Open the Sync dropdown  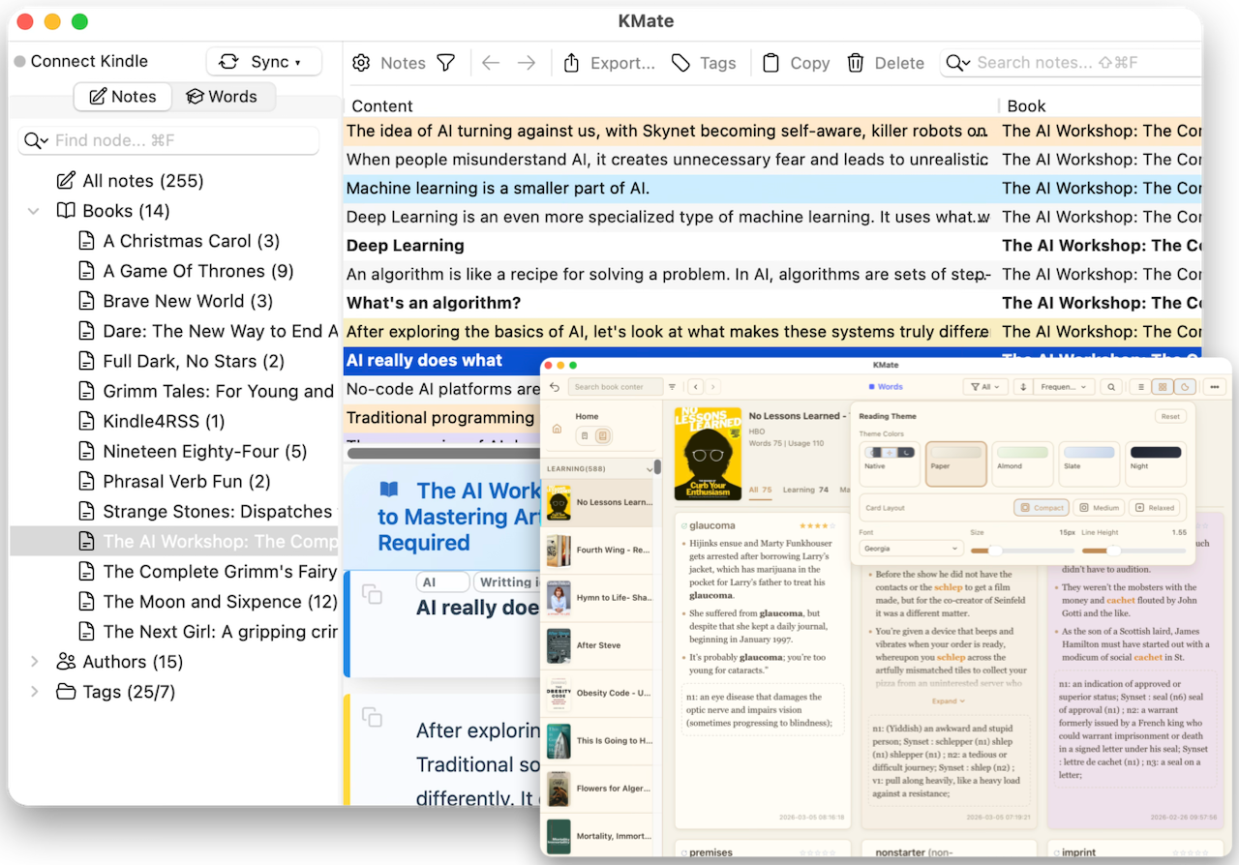click(x=263, y=62)
